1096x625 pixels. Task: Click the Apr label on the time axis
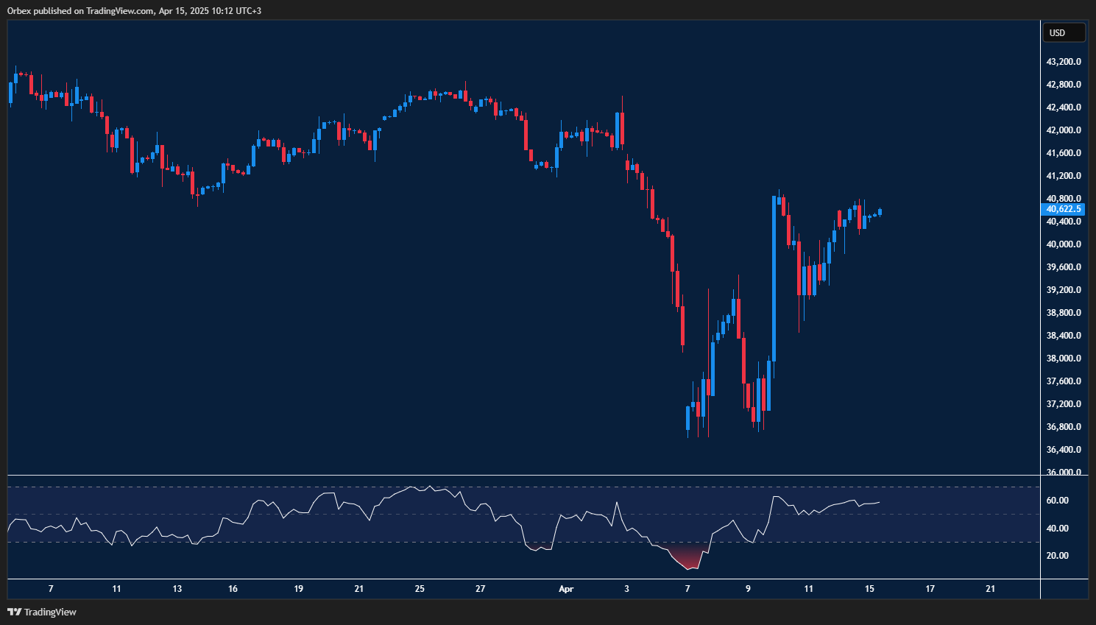pos(566,589)
